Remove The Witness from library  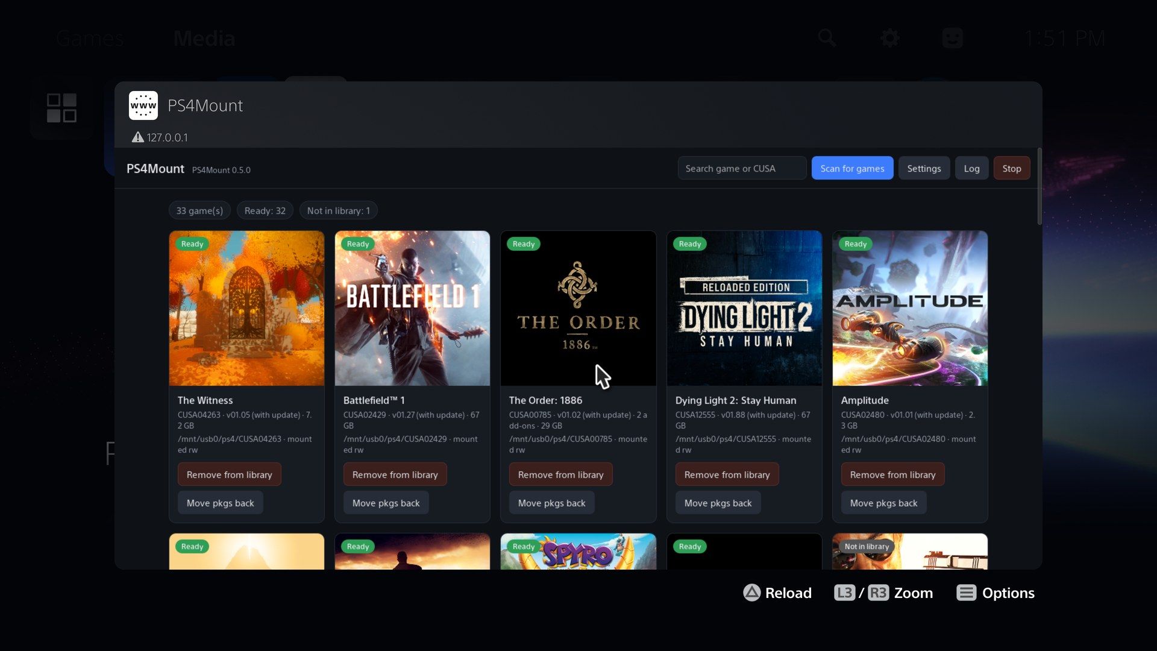[229, 474]
